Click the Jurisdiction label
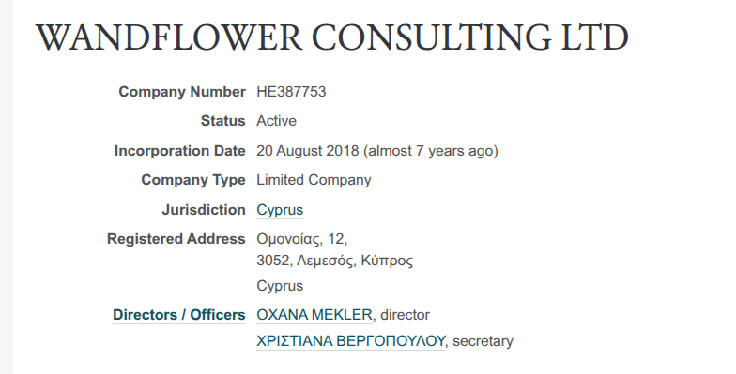736x374 pixels. pyautogui.click(x=204, y=210)
